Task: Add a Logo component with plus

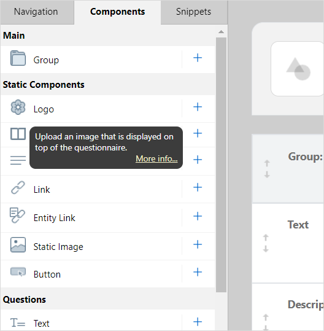Action: [198, 107]
